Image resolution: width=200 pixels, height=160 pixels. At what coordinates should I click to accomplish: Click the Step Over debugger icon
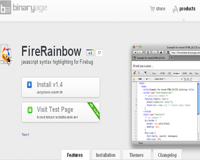coord(188,79)
